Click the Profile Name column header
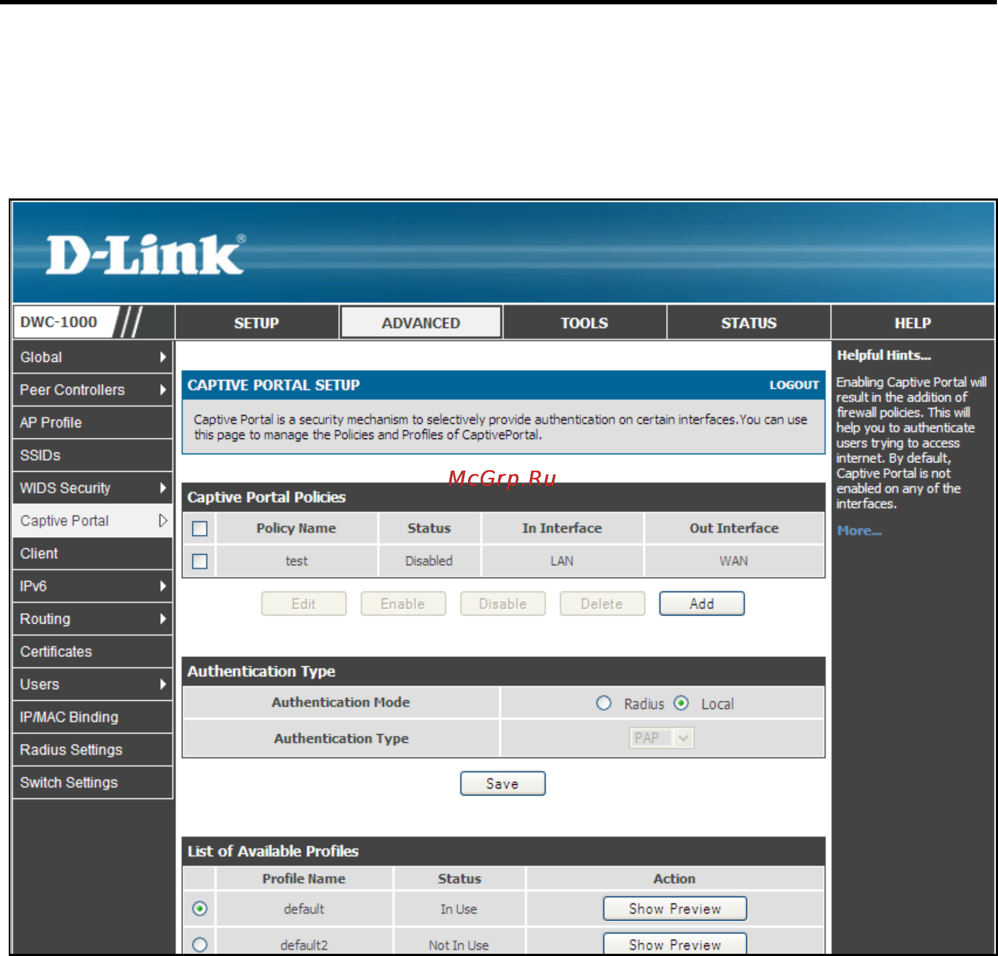This screenshot has width=998, height=956. [x=304, y=878]
